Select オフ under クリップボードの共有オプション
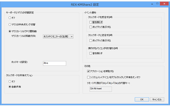 click(x=10, y=81)
